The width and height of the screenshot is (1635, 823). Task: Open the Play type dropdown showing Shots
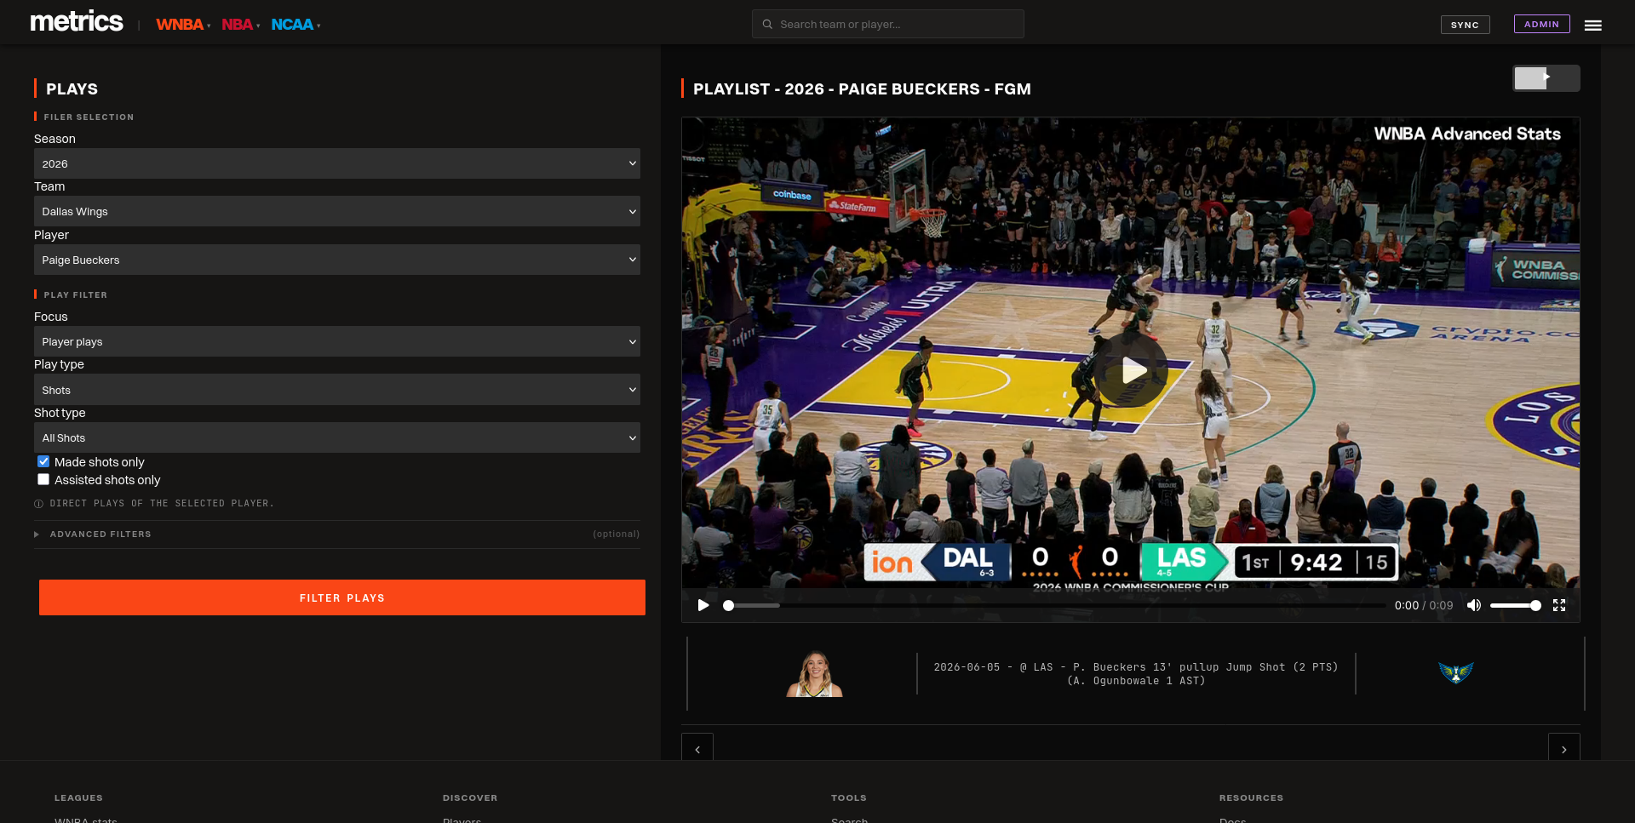tap(337, 390)
